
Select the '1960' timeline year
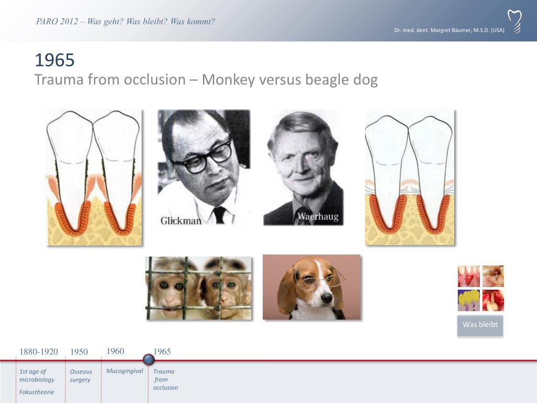pos(115,351)
